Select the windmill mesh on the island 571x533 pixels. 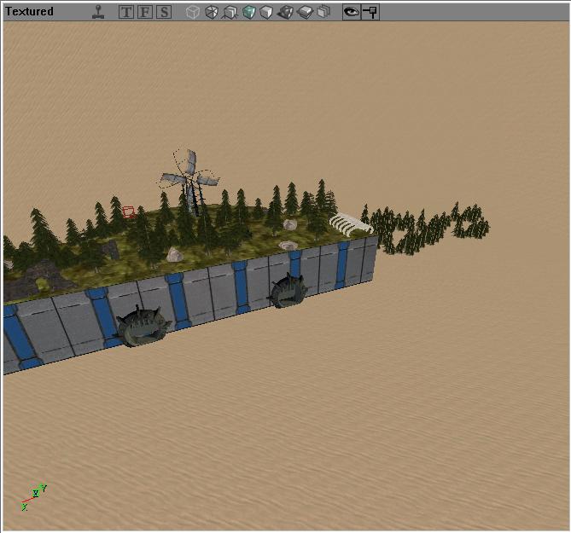[189, 177]
